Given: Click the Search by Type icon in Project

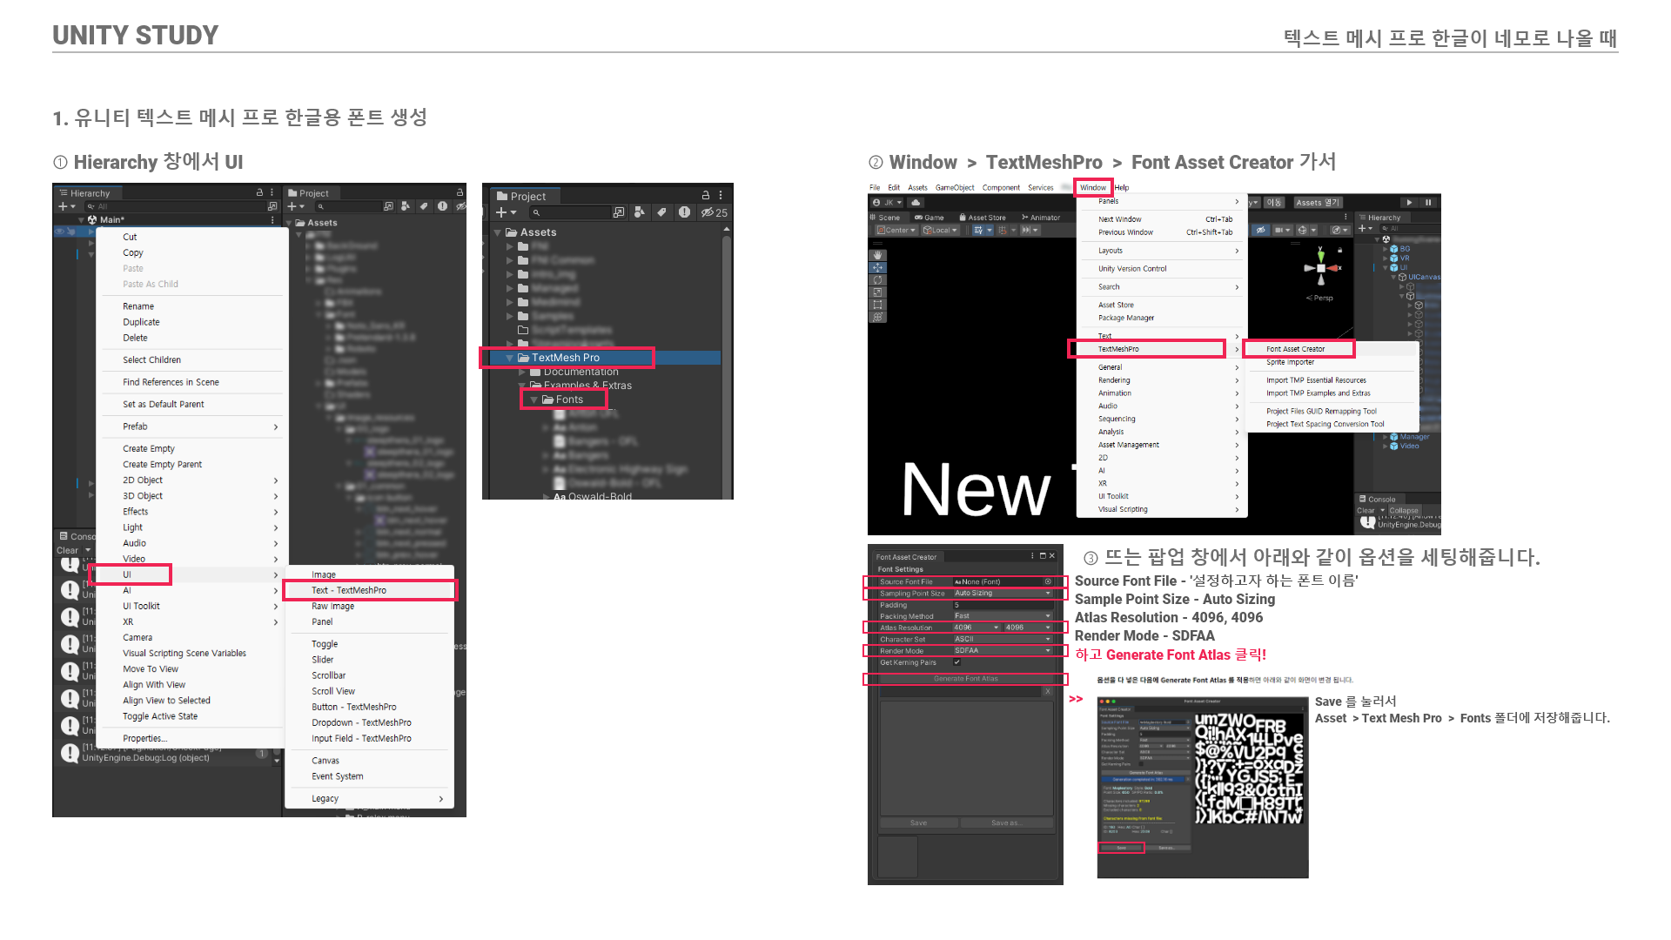Looking at the screenshot, I should [640, 212].
